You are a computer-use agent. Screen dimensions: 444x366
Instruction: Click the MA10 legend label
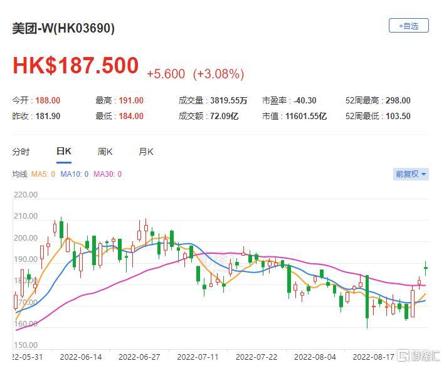74,174
